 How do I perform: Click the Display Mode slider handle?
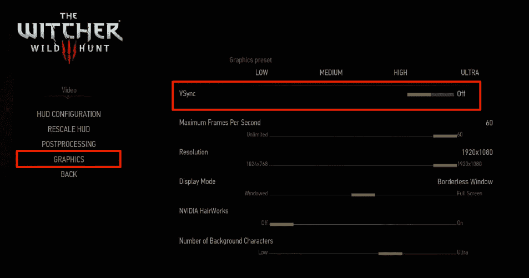tap(363, 195)
